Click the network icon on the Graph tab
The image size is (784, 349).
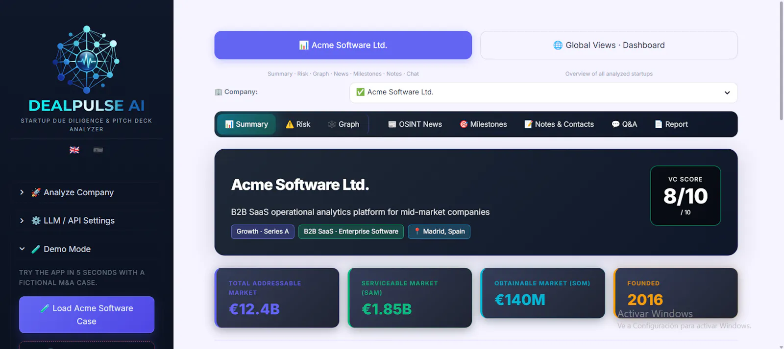[332, 124]
